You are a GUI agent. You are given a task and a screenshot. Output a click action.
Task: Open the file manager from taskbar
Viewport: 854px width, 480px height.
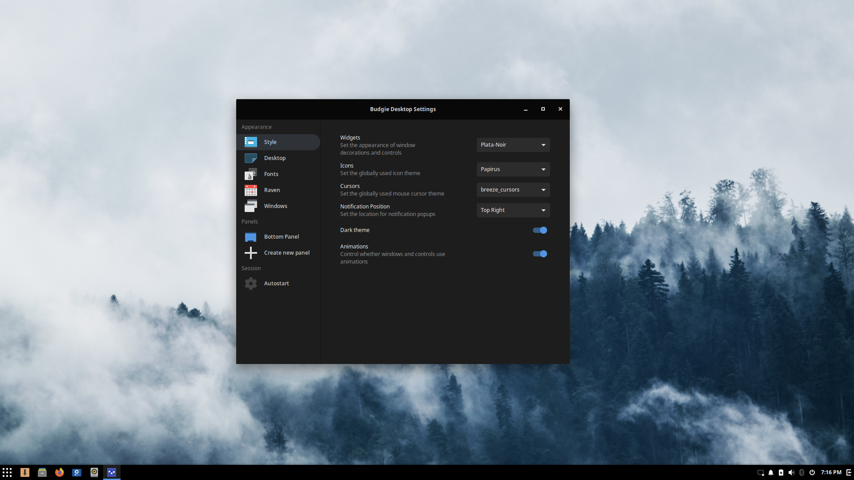click(42, 472)
